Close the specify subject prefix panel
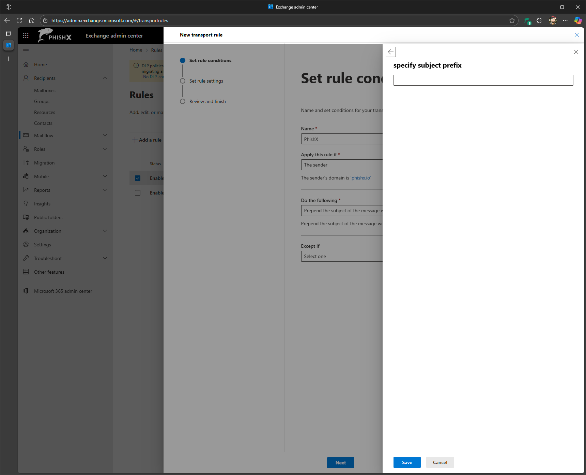The width and height of the screenshot is (586, 475). tap(576, 52)
